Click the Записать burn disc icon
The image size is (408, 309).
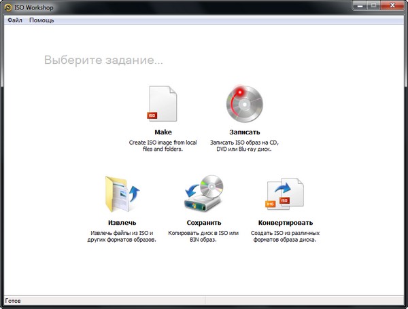tap(244, 104)
